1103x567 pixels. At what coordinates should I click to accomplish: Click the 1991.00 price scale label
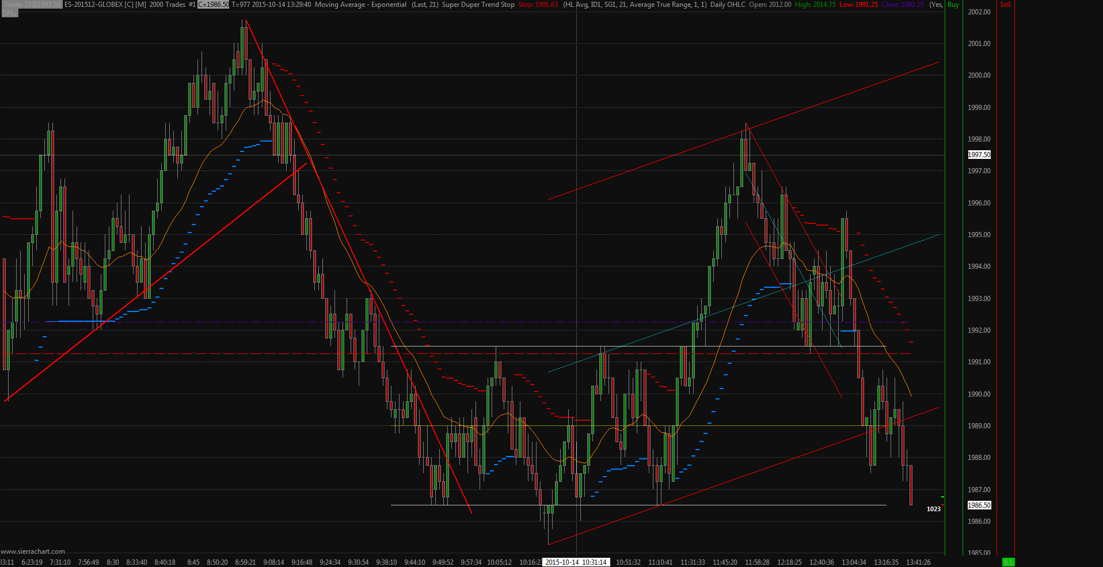pos(979,362)
